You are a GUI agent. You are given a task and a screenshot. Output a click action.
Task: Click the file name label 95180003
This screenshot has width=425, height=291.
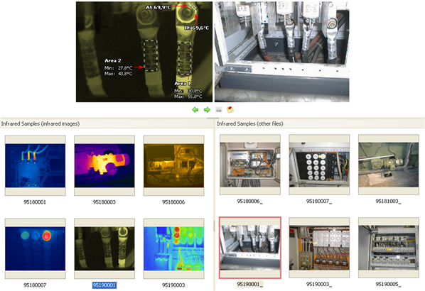pyautogui.click(x=104, y=202)
